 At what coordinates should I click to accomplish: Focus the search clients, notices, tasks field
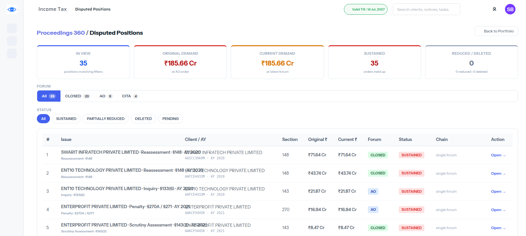(426, 10)
